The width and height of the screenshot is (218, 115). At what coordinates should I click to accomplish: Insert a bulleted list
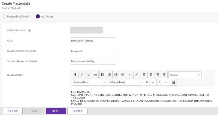(103, 75)
